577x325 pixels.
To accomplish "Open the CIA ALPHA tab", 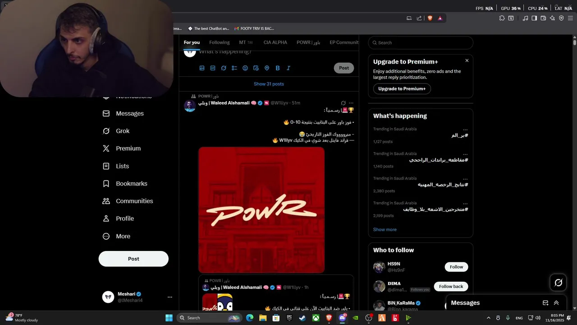I will (275, 42).
